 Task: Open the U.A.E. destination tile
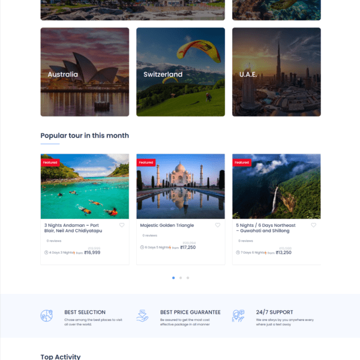pyautogui.click(x=276, y=72)
